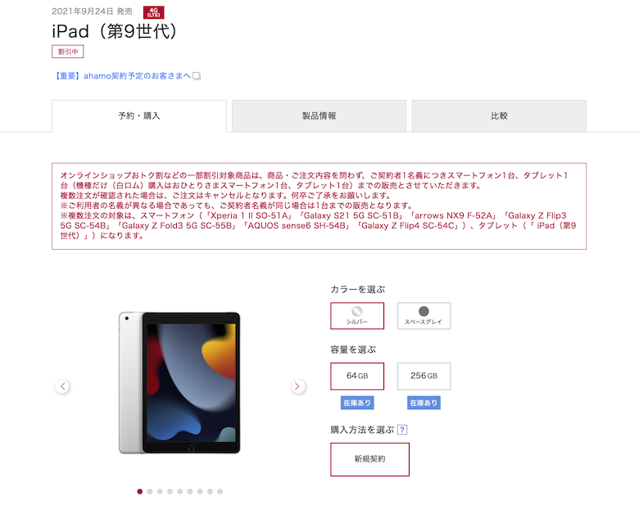Jump to the second carousel dot
This screenshot has height=506, width=639.
tap(150, 491)
